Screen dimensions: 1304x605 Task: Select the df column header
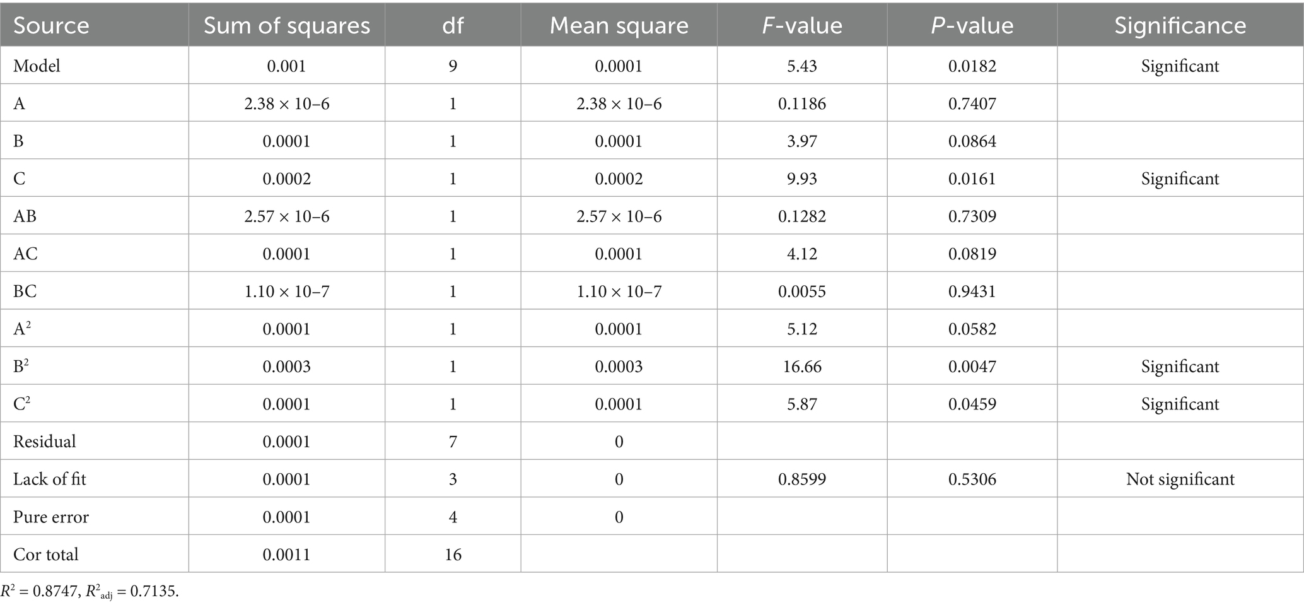pyautogui.click(x=453, y=25)
